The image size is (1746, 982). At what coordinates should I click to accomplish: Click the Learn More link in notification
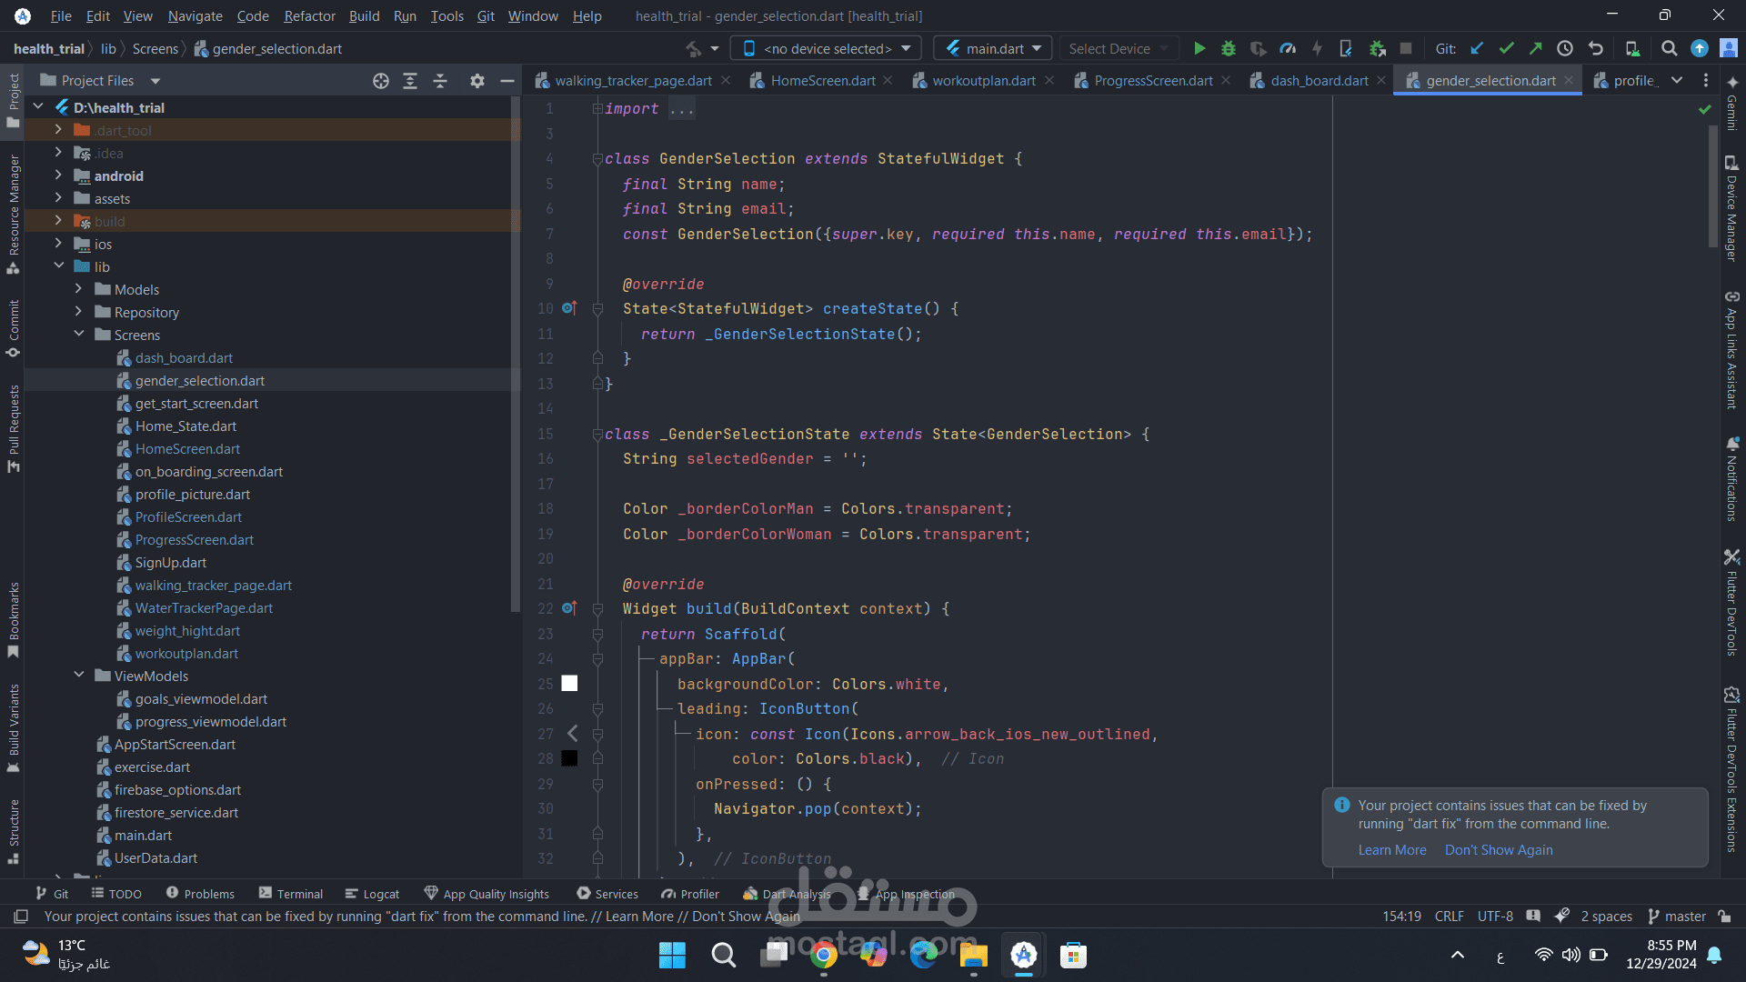point(1391,850)
